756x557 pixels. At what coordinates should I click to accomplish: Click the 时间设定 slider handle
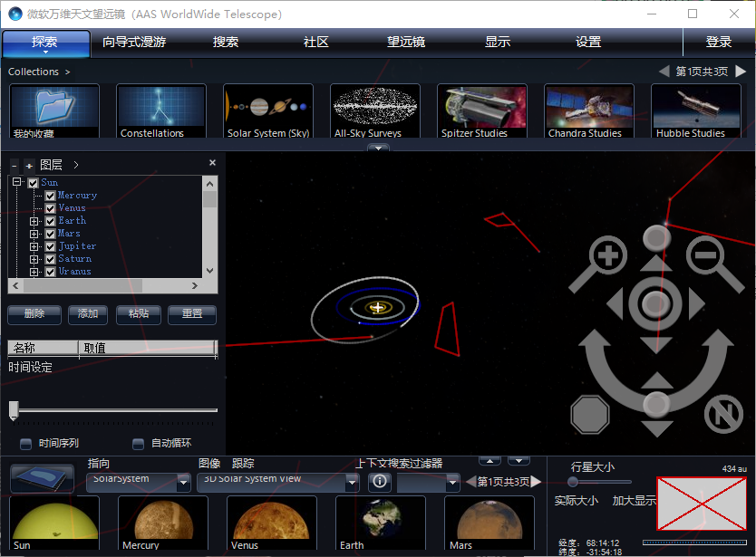pyautogui.click(x=14, y=410)
